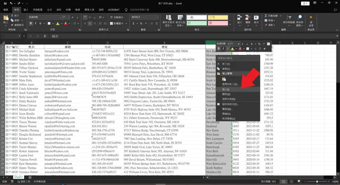Click the AutoSum sigma icon

coord(266,16)
